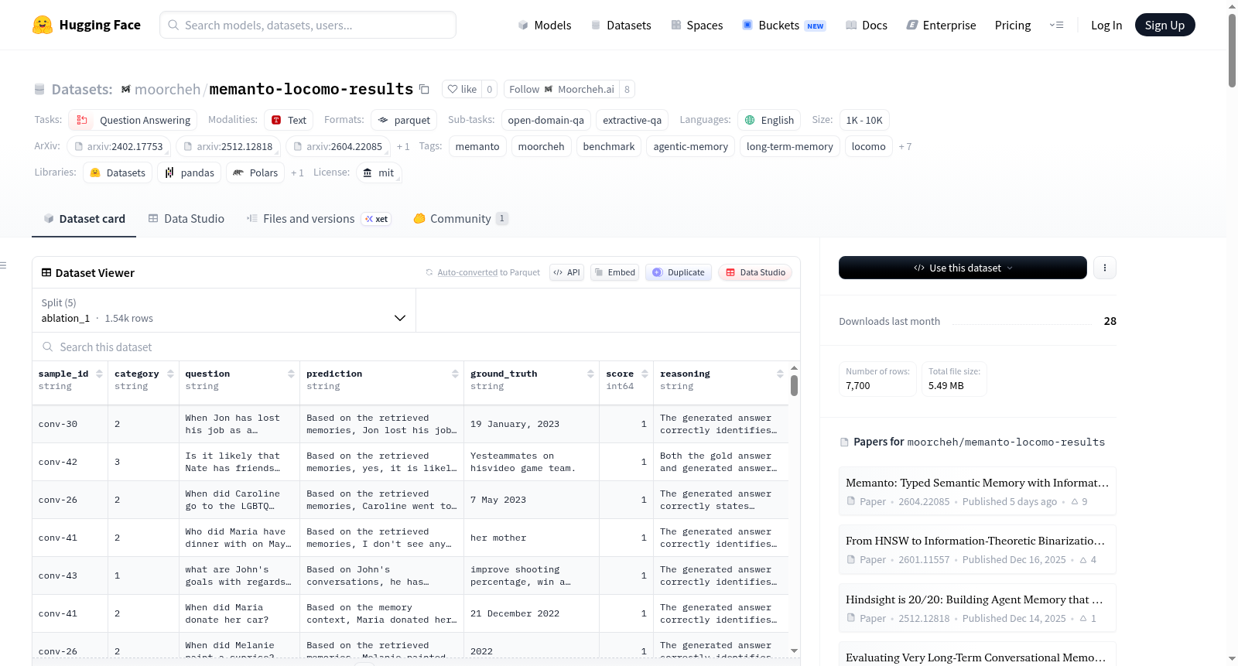
Task: Click the Sign Up button
Action: click(1164, 25)
